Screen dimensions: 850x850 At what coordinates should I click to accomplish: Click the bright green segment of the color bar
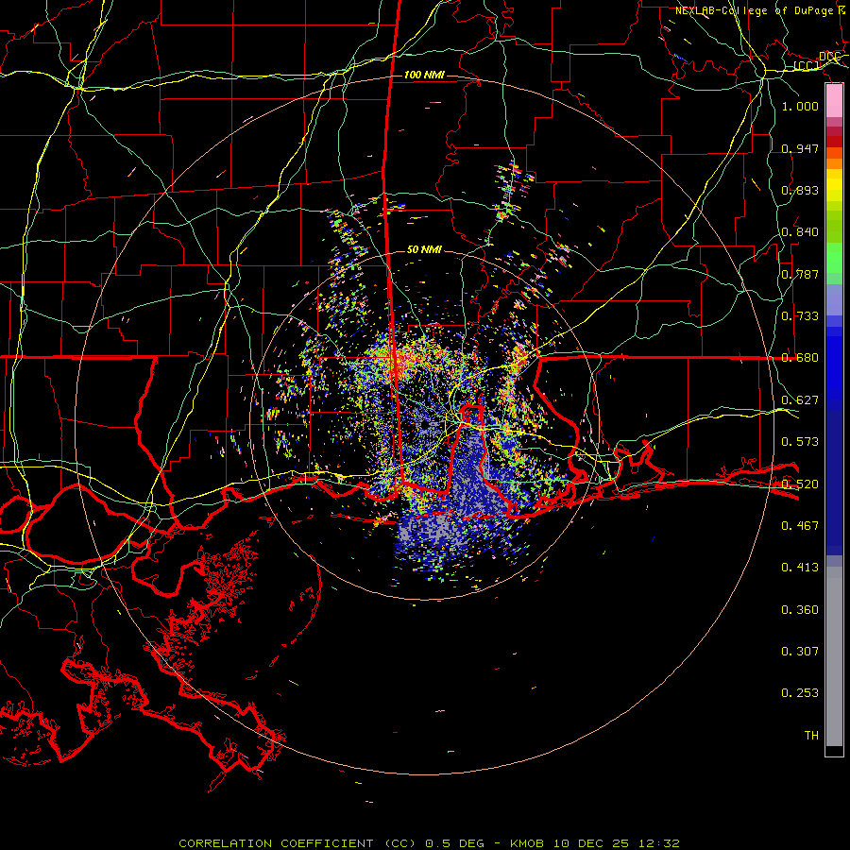(x=834, y=258)
